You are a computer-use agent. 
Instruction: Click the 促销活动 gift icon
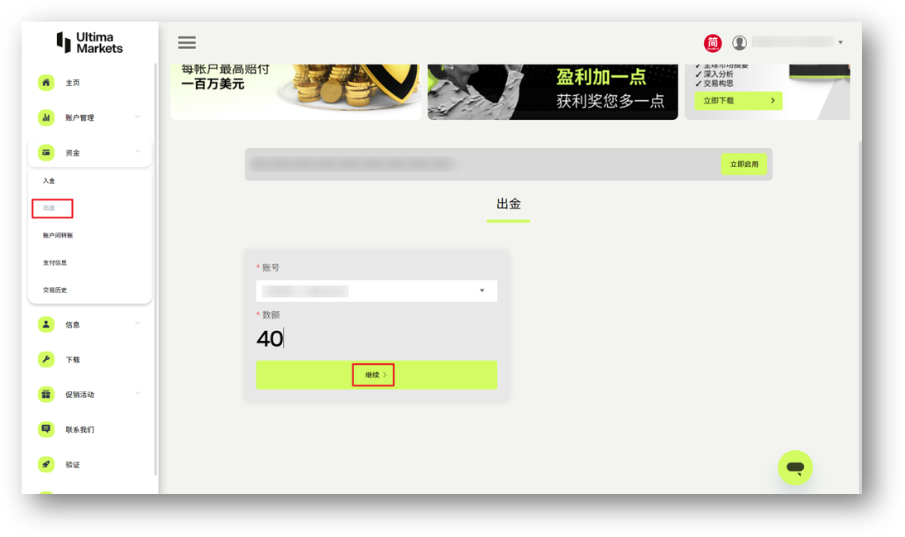(46, 395)
